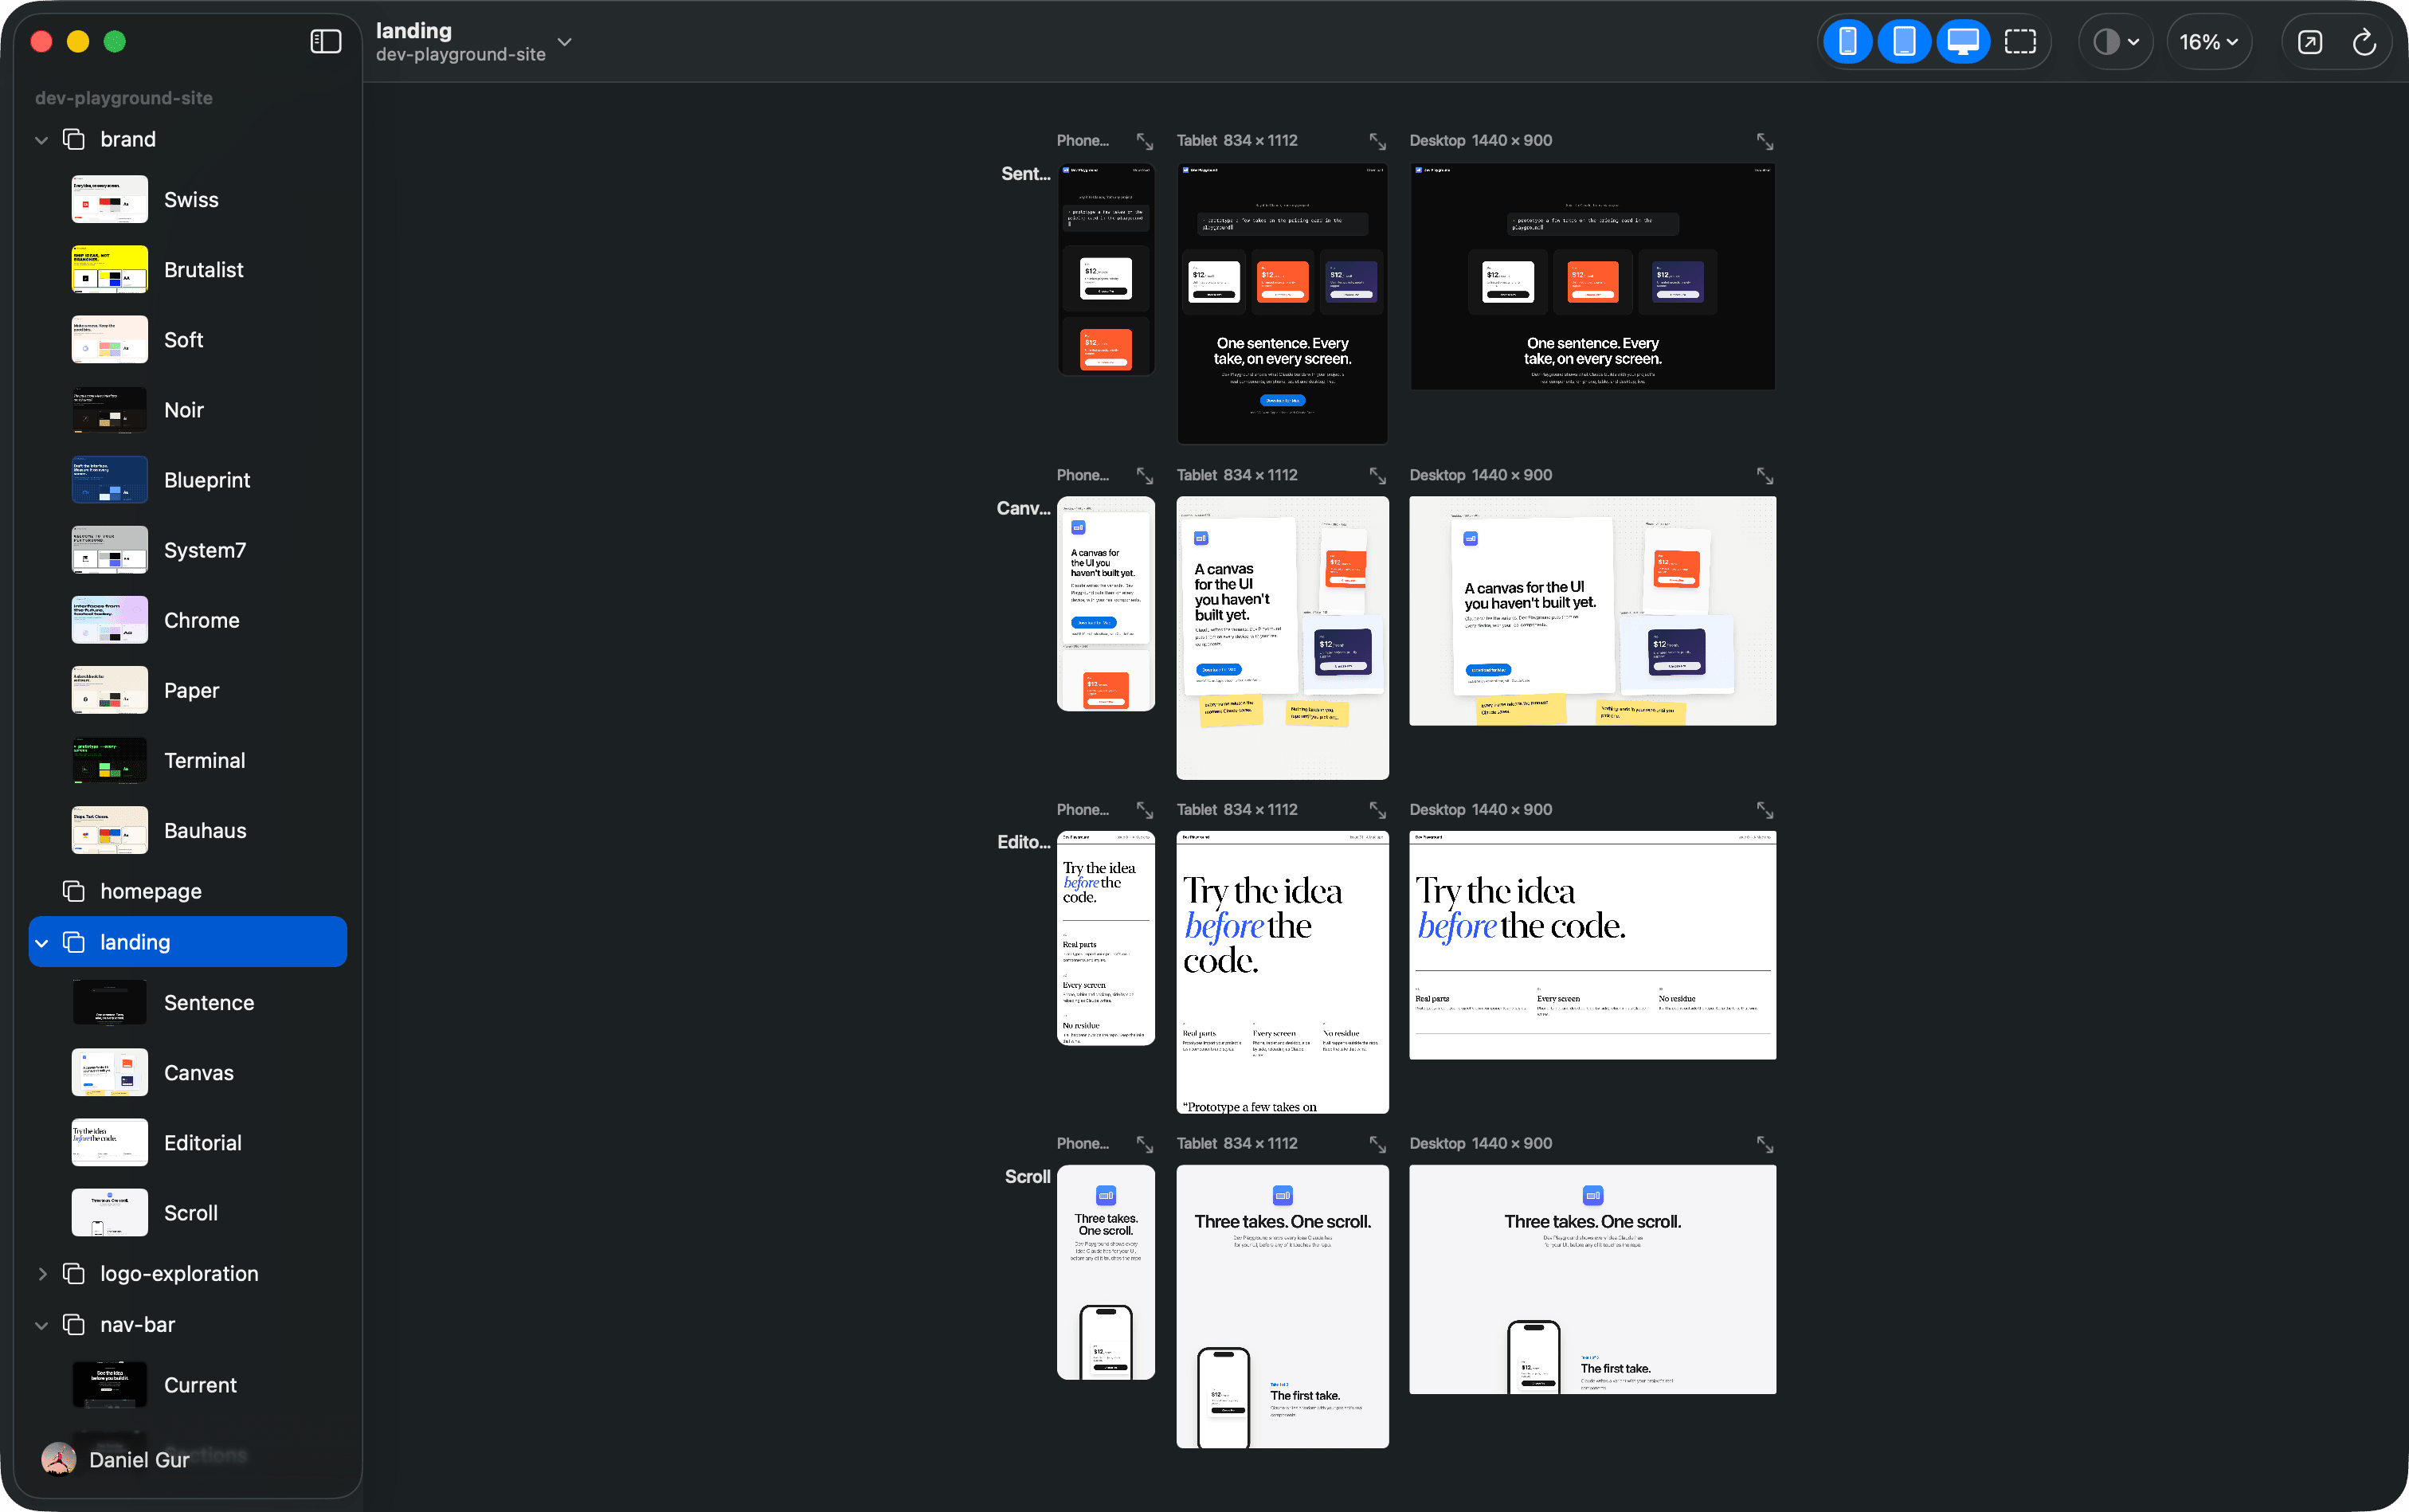This screenshot has width=2409, height=1512.
Task: Open in external window icon
Action: pyautogui.click(x=2309, y=41)
